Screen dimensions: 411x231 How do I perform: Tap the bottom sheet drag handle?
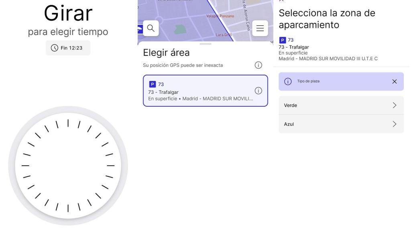coord(205,44)
